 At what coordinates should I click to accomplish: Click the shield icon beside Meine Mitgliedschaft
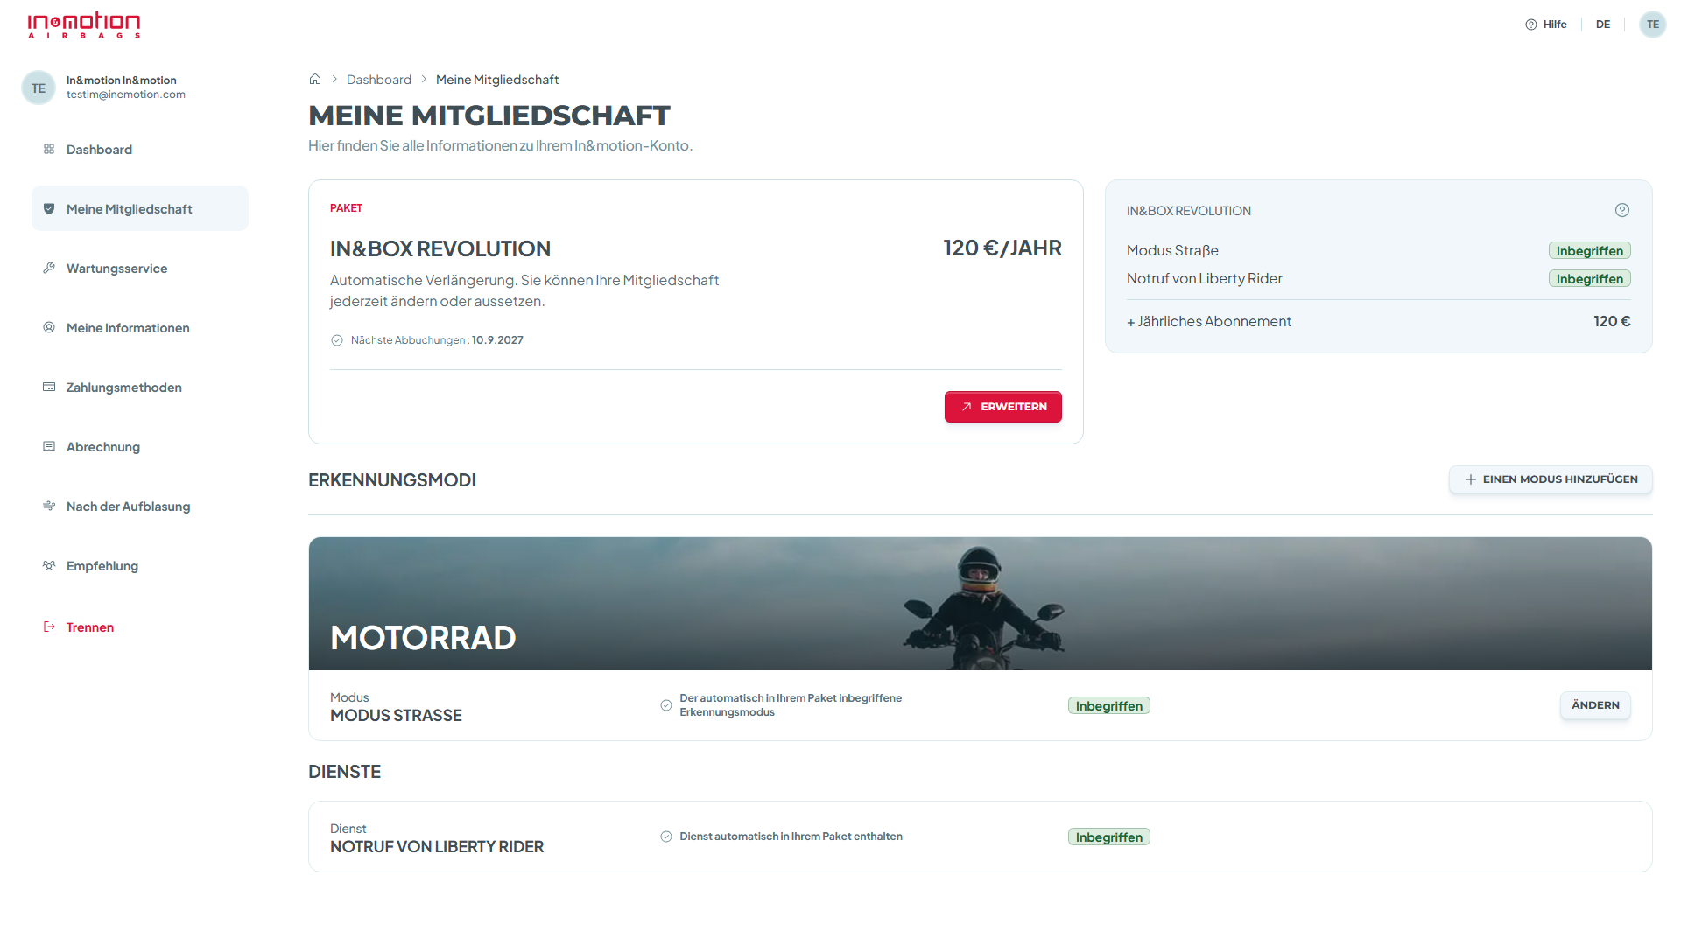49,209
